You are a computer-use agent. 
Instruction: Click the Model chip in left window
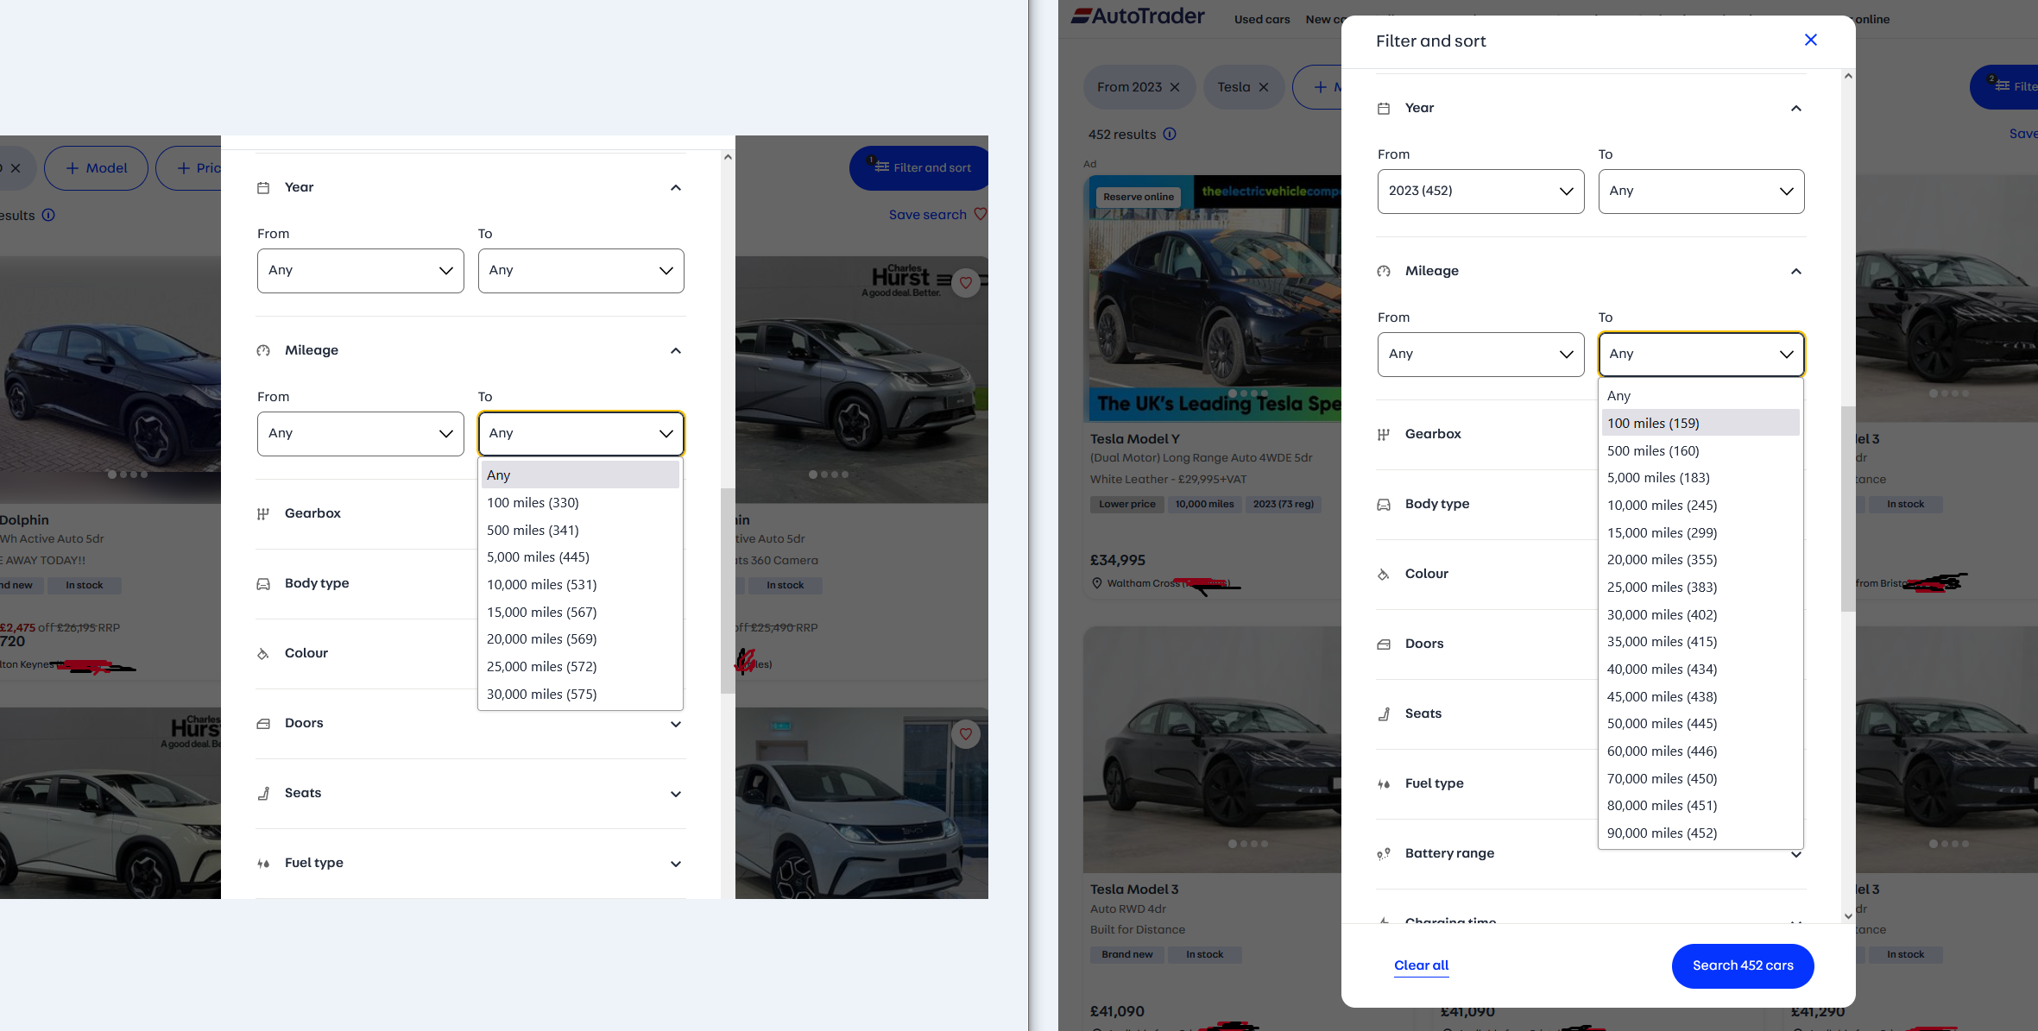point(96,168)
